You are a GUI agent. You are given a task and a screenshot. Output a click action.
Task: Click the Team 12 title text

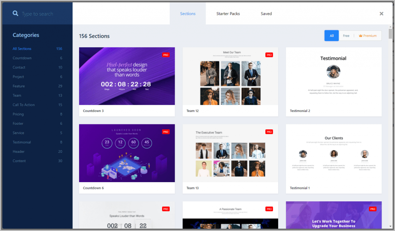(192, 111)
